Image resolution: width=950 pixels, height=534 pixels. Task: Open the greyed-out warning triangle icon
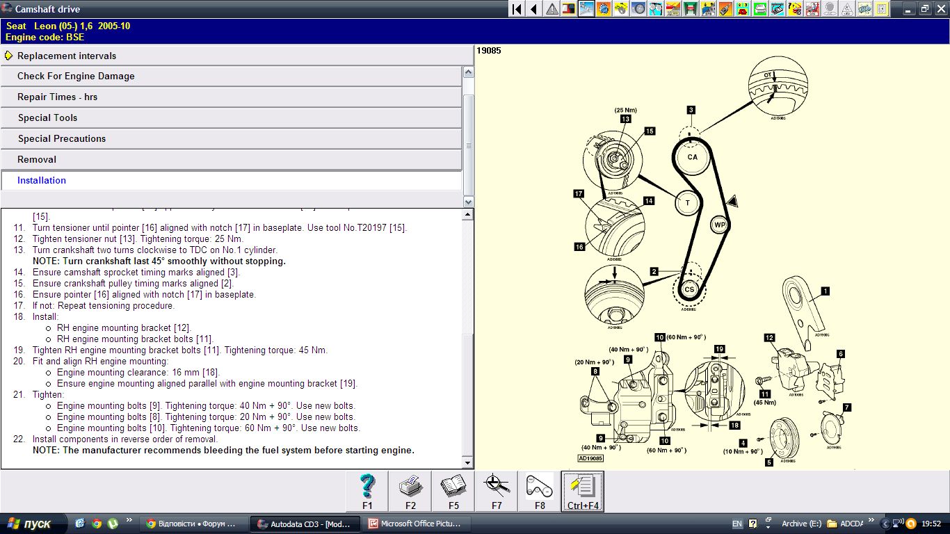click(846, 9)
